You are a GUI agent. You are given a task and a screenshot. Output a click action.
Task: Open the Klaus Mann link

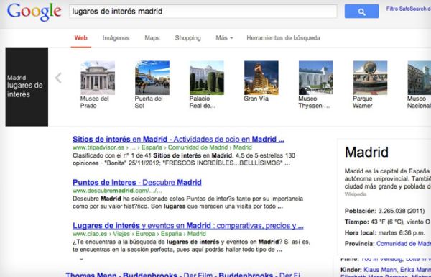[x=380, y=270]
